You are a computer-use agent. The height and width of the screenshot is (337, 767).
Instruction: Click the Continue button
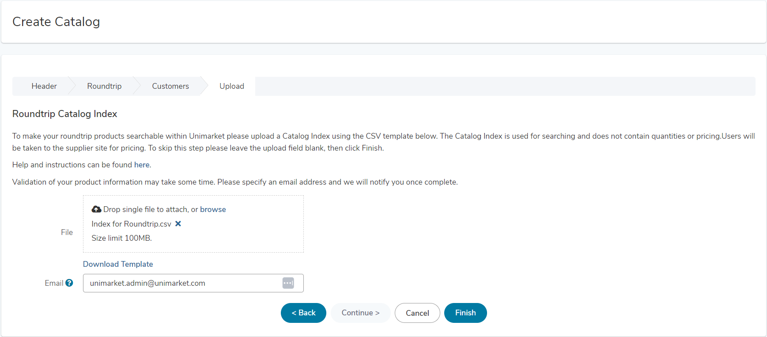click(x=361, y=313)
